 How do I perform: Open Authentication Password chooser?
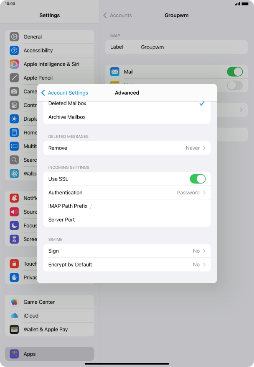tap(127, 193)
